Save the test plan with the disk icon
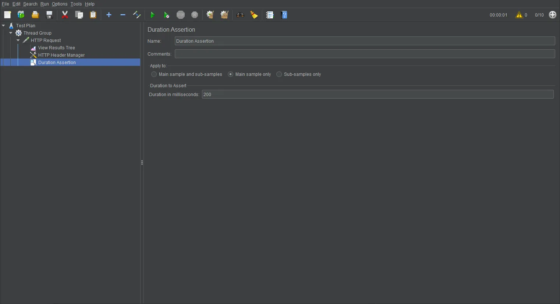 pos(49,15)
